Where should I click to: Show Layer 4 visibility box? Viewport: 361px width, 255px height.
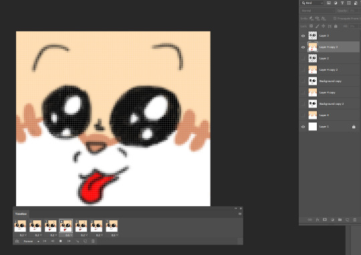tap(303, 115)
